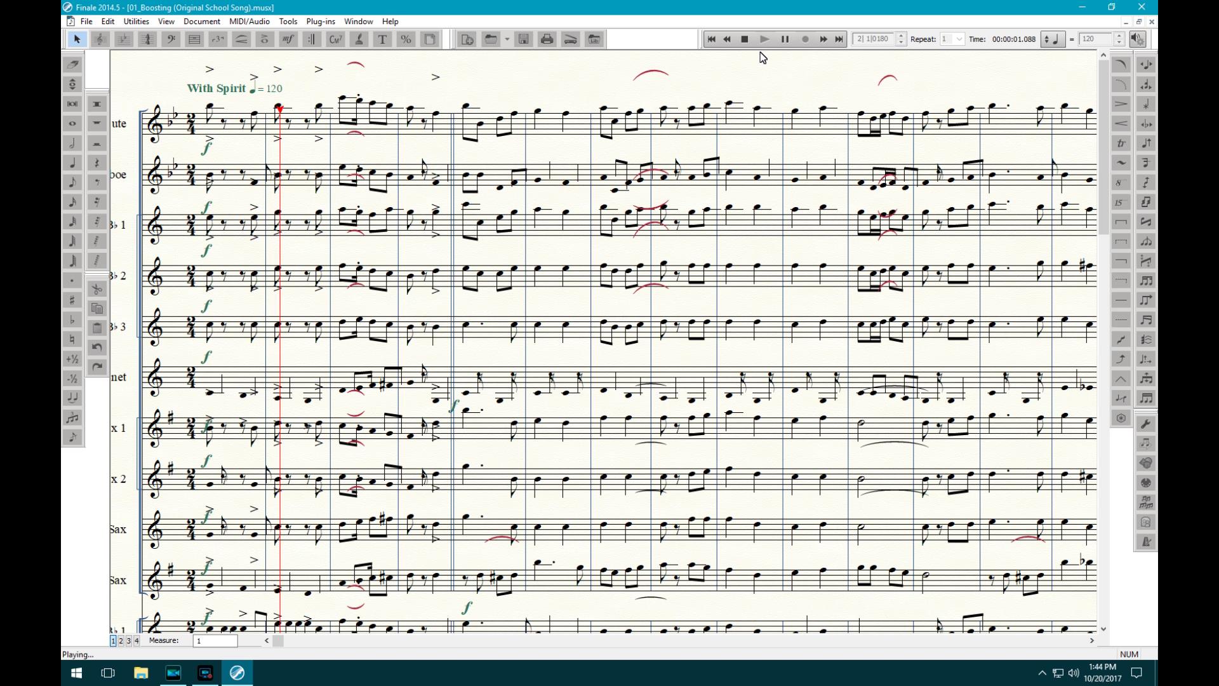This screenshot has width=1219, height=686.
Task: Pause the playback
Action: coord(785,39)
